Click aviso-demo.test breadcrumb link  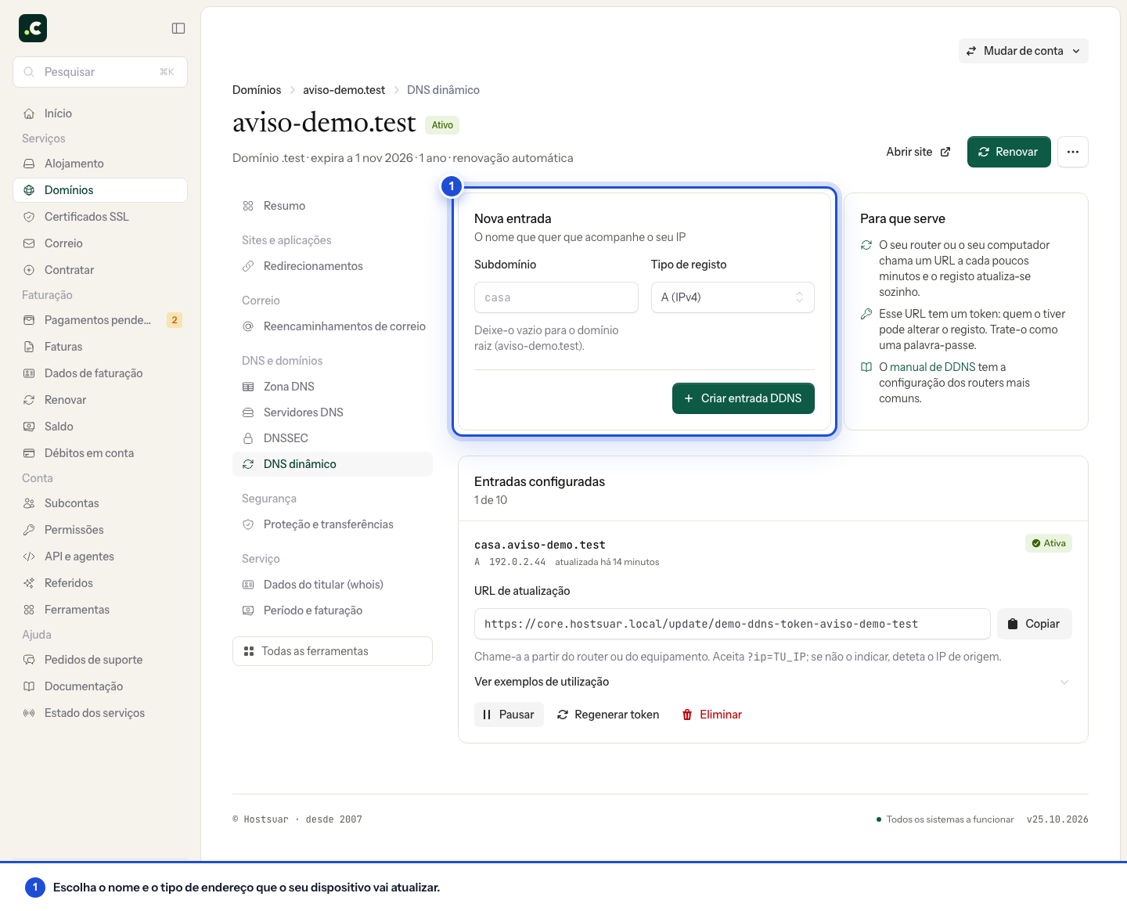pos(344,90)
